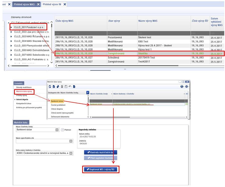Click Kopírovat MD z výzvy ŘO button
The width and height of the screenshot is (225, 187).
coord(101,169)
